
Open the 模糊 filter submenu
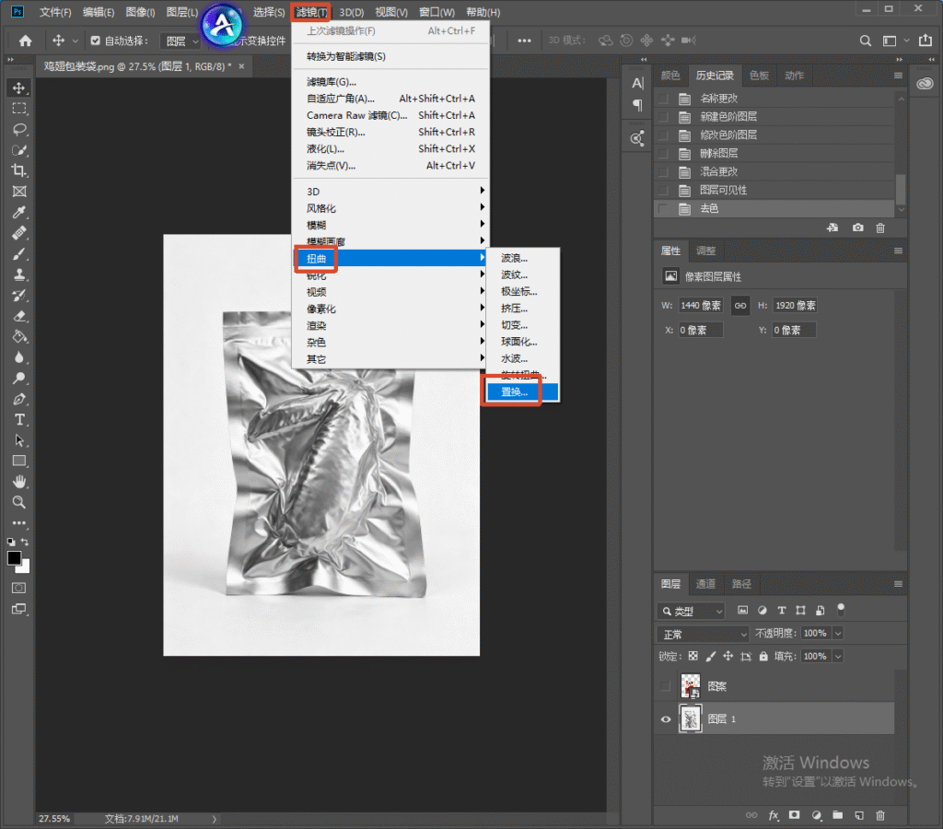coord(390,225)
